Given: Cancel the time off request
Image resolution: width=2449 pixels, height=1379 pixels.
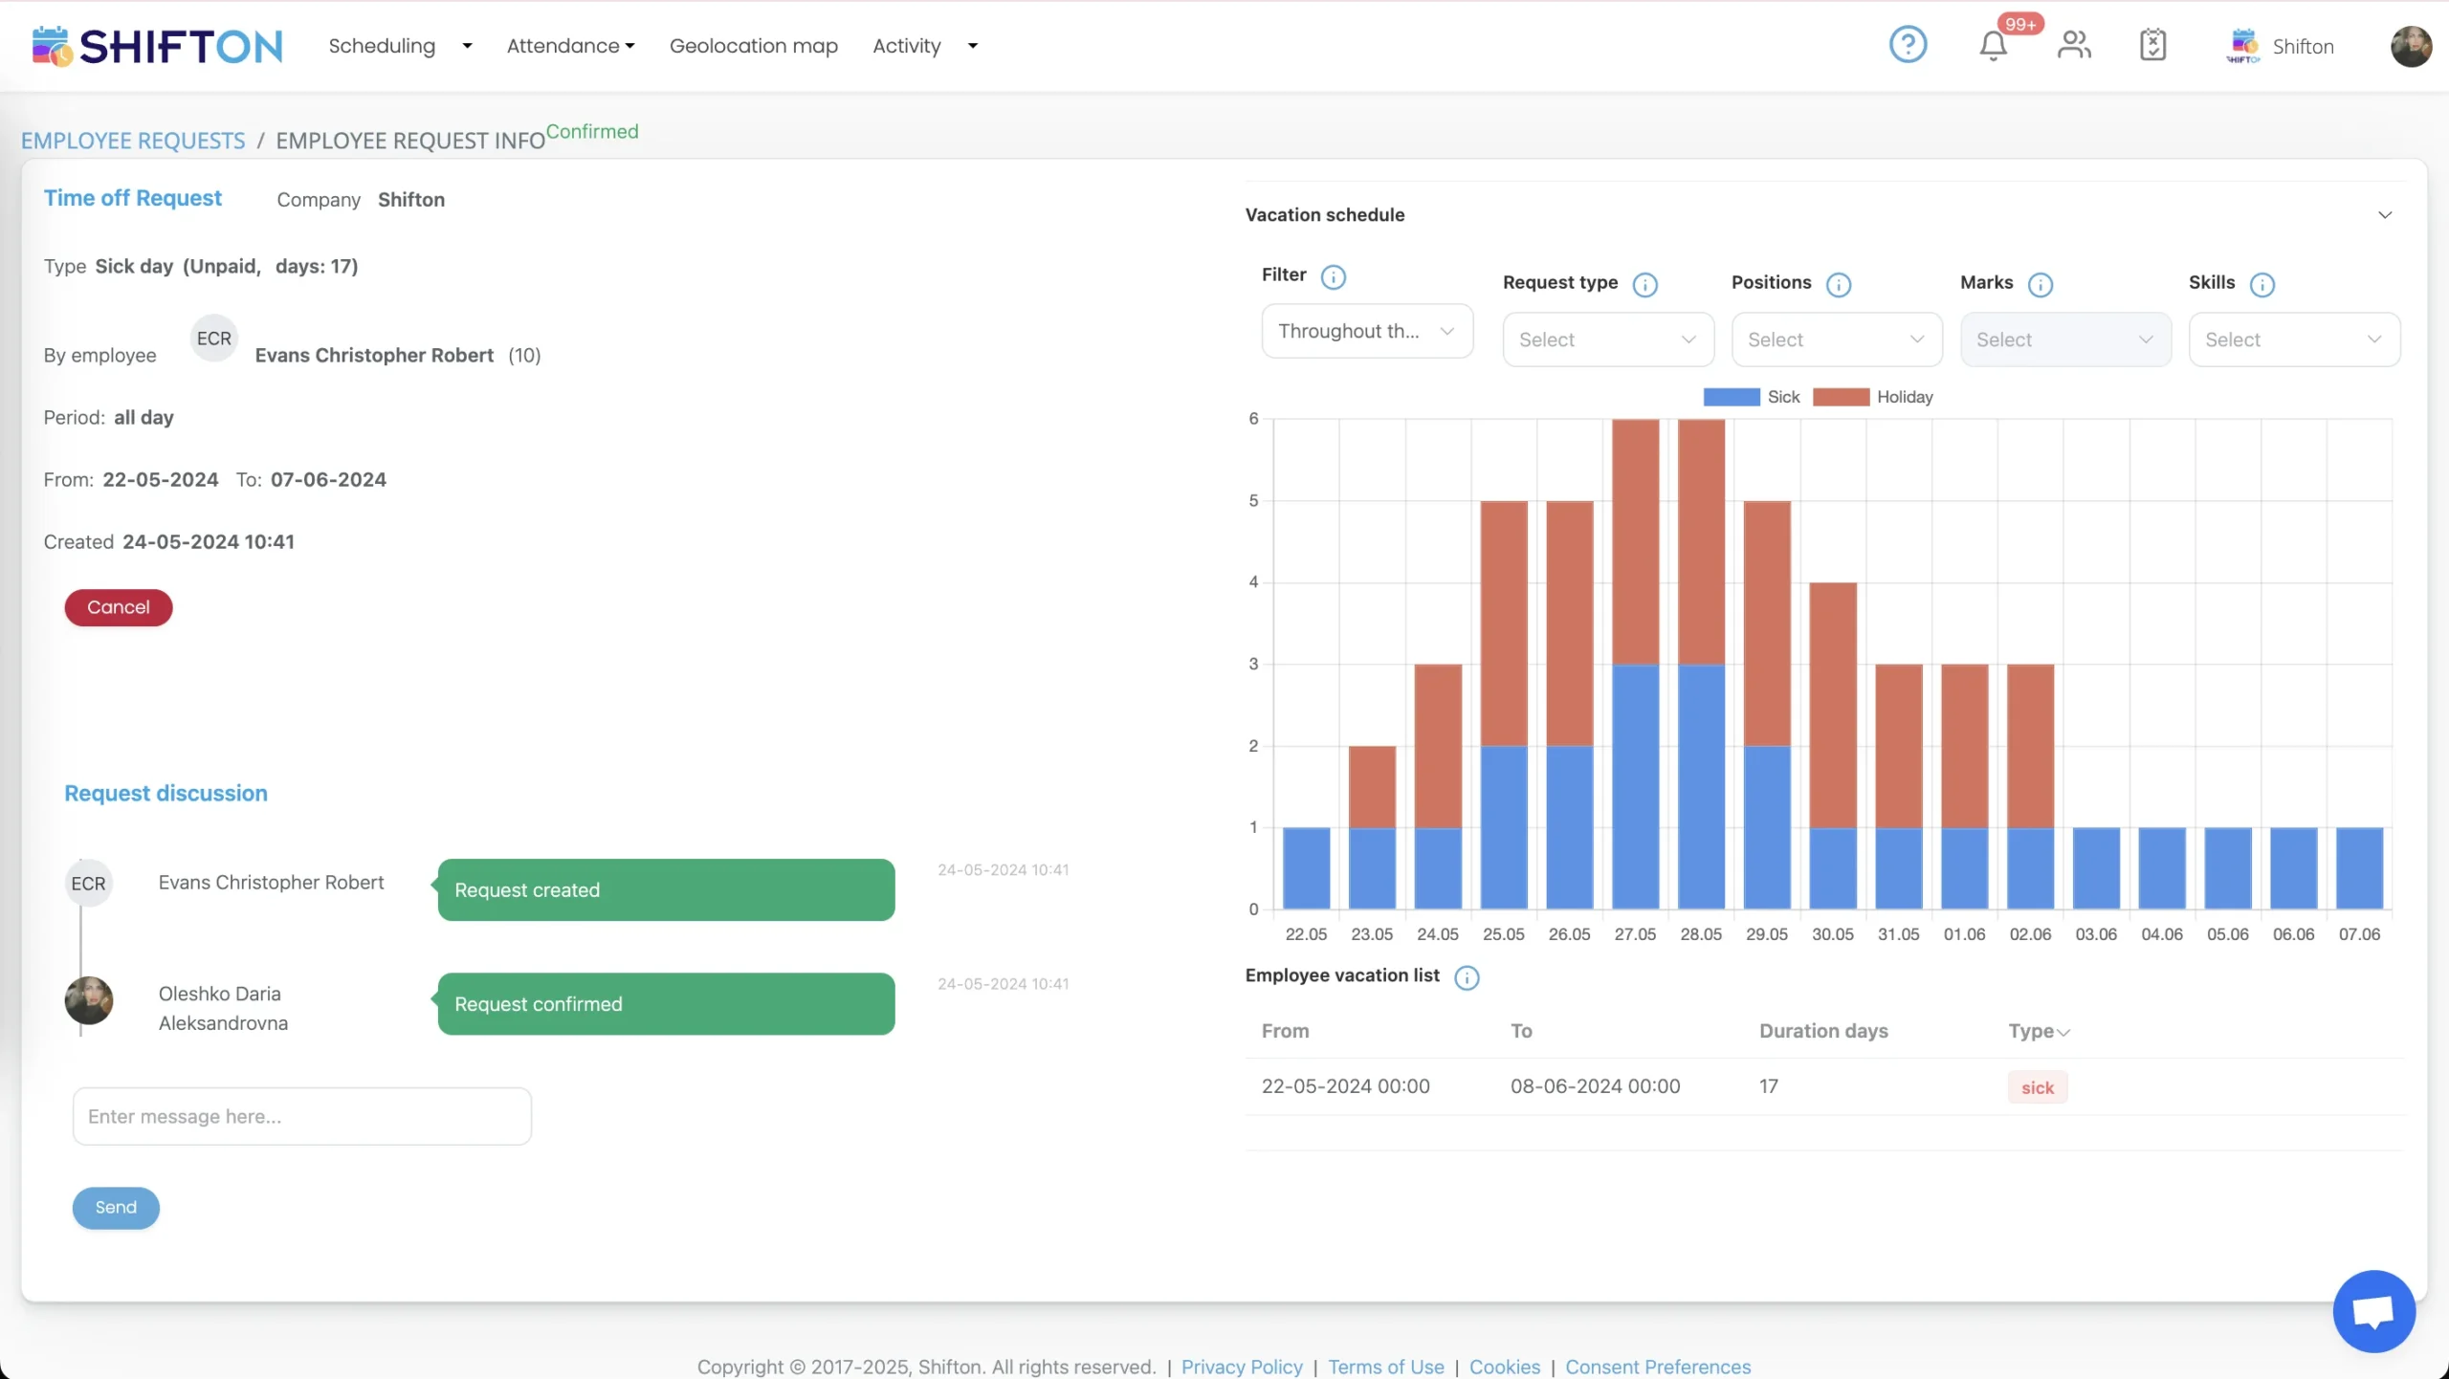Looking at the screenshot, I should 119,607.
